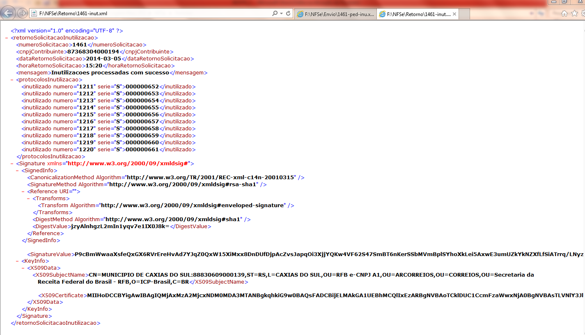Click the horaRetornoSolicitacao value 15:20

(x=94, y=66)
